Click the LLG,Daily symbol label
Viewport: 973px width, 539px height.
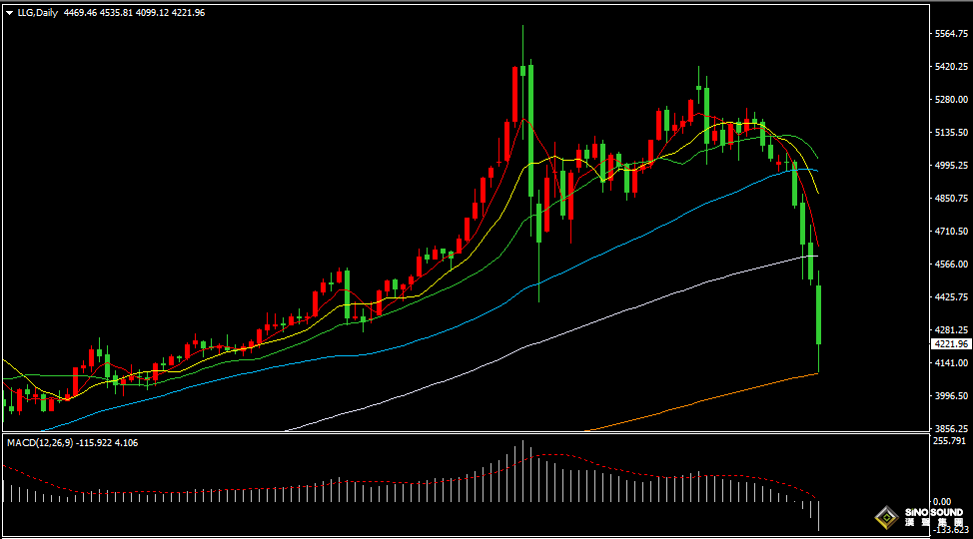38,13
